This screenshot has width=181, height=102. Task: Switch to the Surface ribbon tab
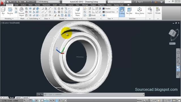(x=23, y=5)
